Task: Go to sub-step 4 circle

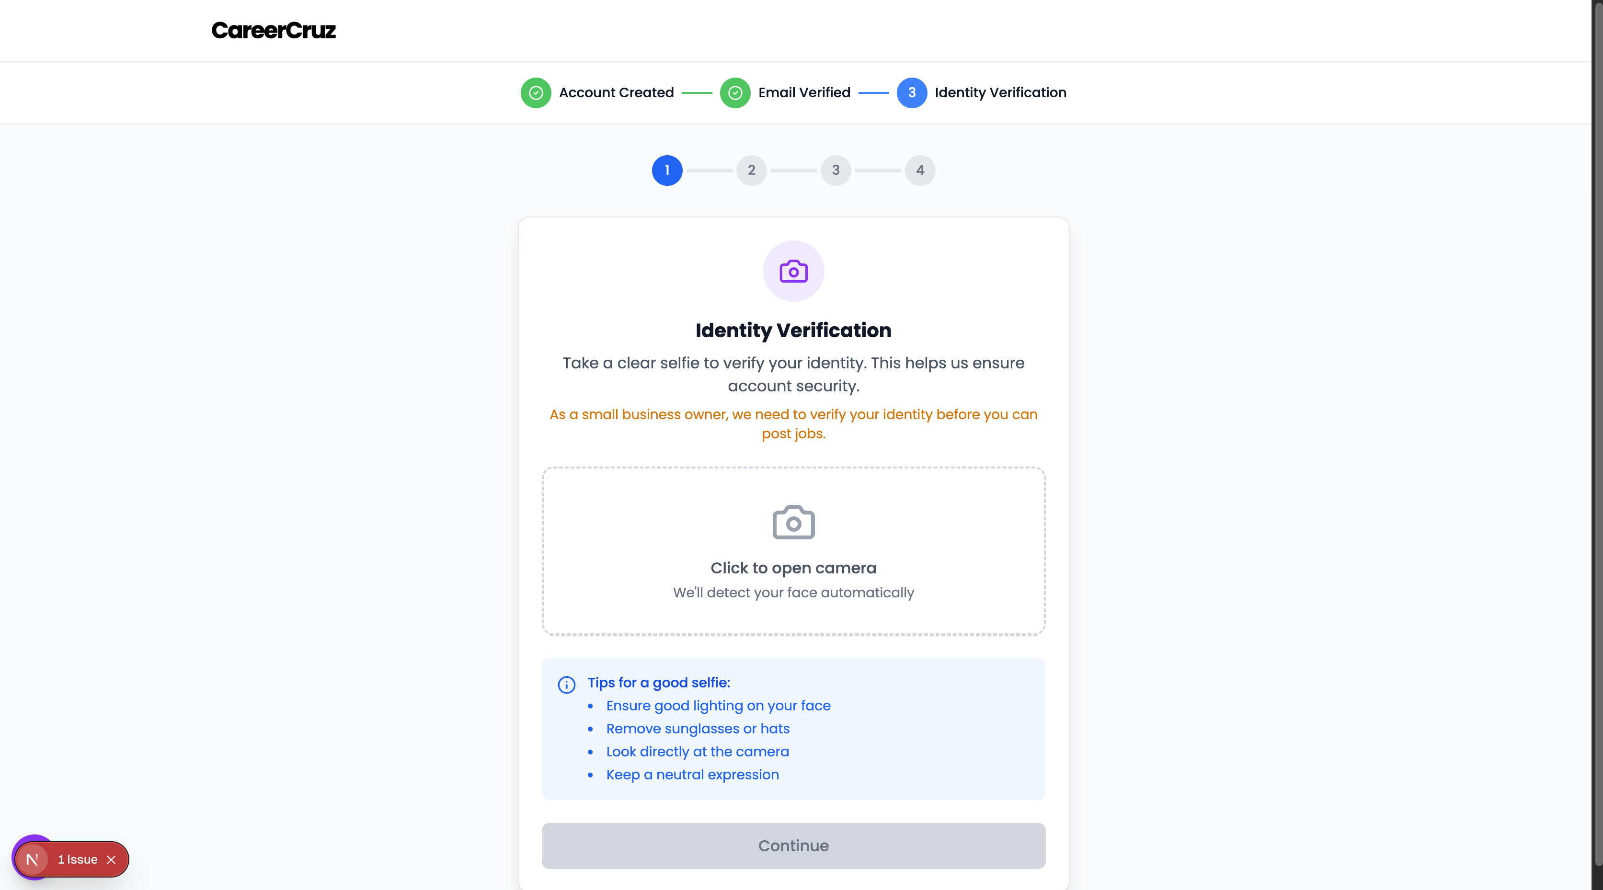Action: 920,170
